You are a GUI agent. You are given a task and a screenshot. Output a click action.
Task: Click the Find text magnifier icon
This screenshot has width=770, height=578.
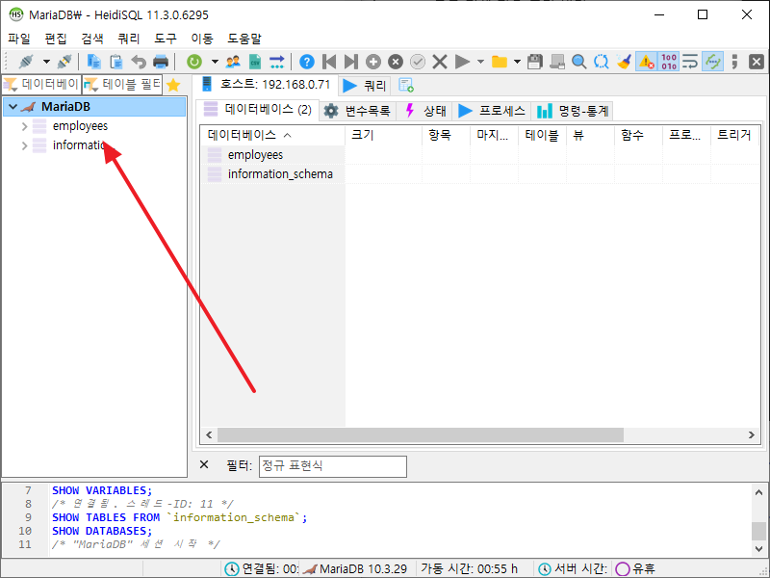pyautogui.click(x=579, y=62)
